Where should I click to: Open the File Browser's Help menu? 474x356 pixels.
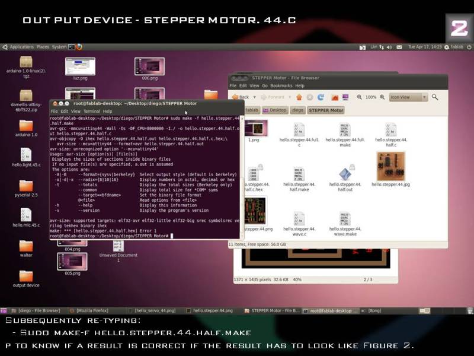pos(300,85)
